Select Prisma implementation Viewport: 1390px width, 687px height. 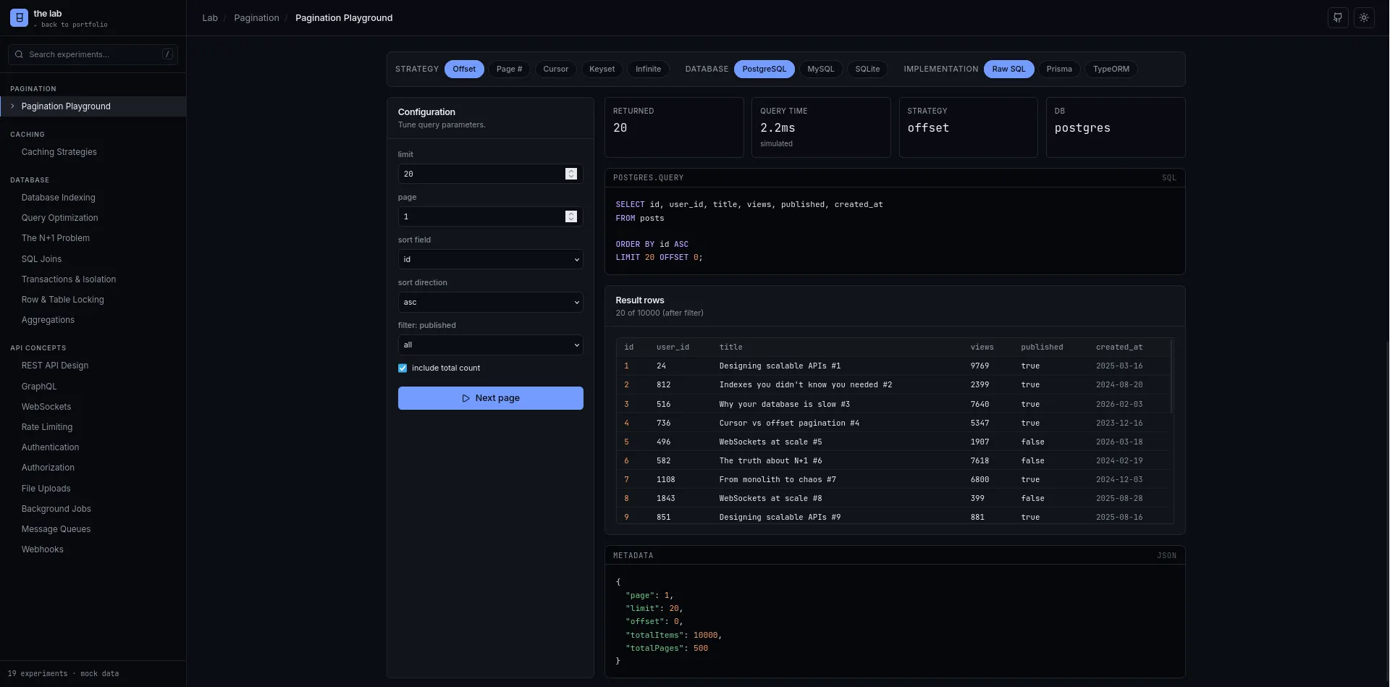(1059, 69)
